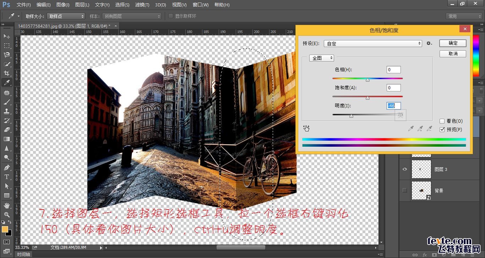Switch to the 时间轴 timeline tab
The width and height of the screenshot is (485, 258).
24,254
